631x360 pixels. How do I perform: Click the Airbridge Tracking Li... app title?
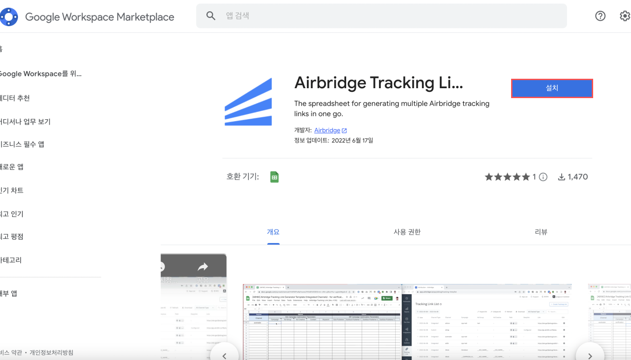click(379, 83)
